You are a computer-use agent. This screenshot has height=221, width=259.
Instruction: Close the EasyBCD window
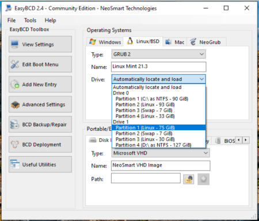click(x=247, y=8)
